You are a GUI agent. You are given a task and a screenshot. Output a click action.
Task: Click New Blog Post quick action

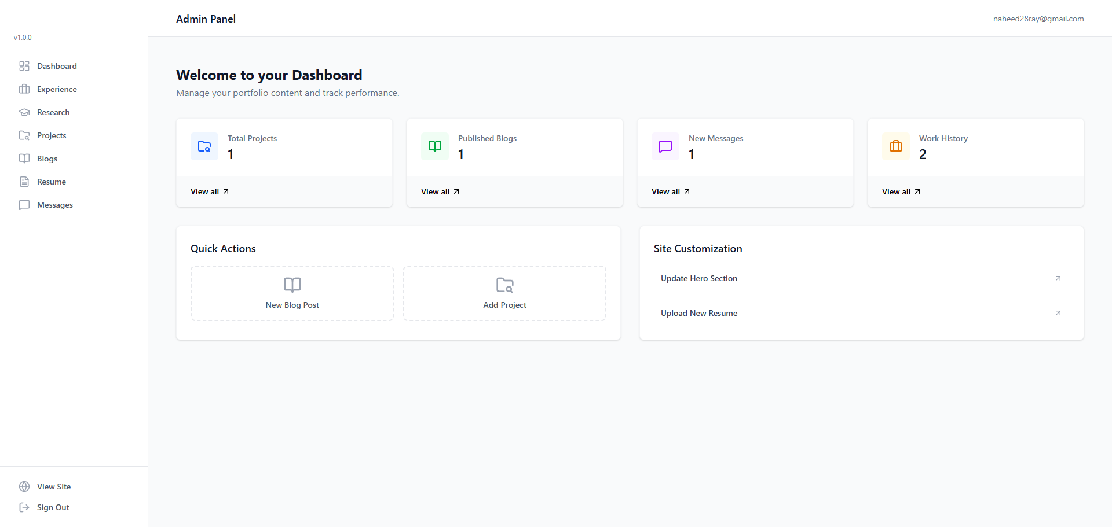click(x=291, y=293)
